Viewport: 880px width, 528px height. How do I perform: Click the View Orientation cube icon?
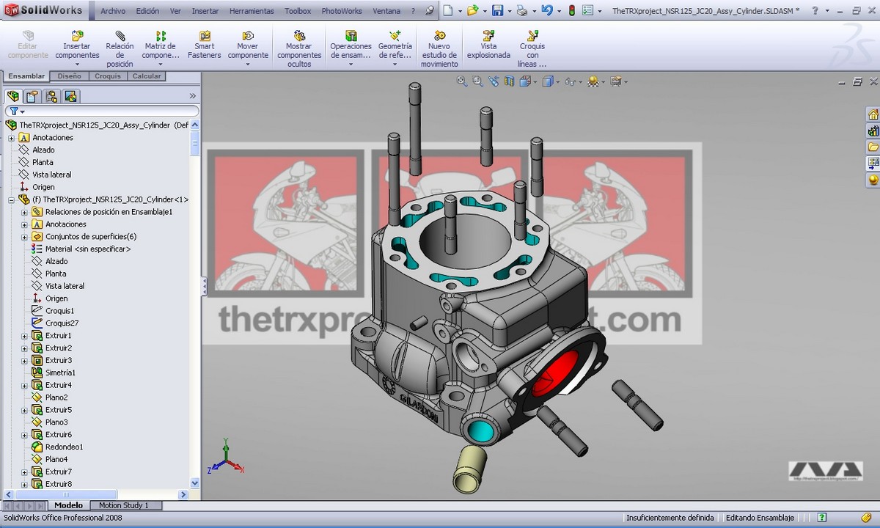coord(525,81)
